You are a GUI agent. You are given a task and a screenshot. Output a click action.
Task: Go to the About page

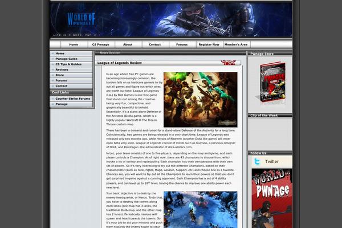tap(128, 44)
